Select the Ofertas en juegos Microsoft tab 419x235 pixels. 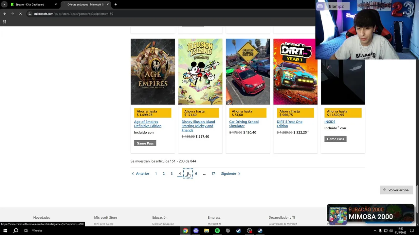[x=86, y=5]
